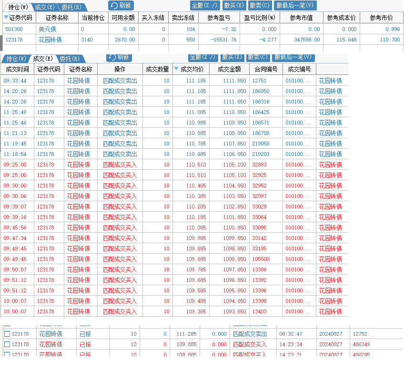The width and height of the screenshot is (414, 371).
Task: Sort trades by 成交金额 header
Action: point(230,69)
